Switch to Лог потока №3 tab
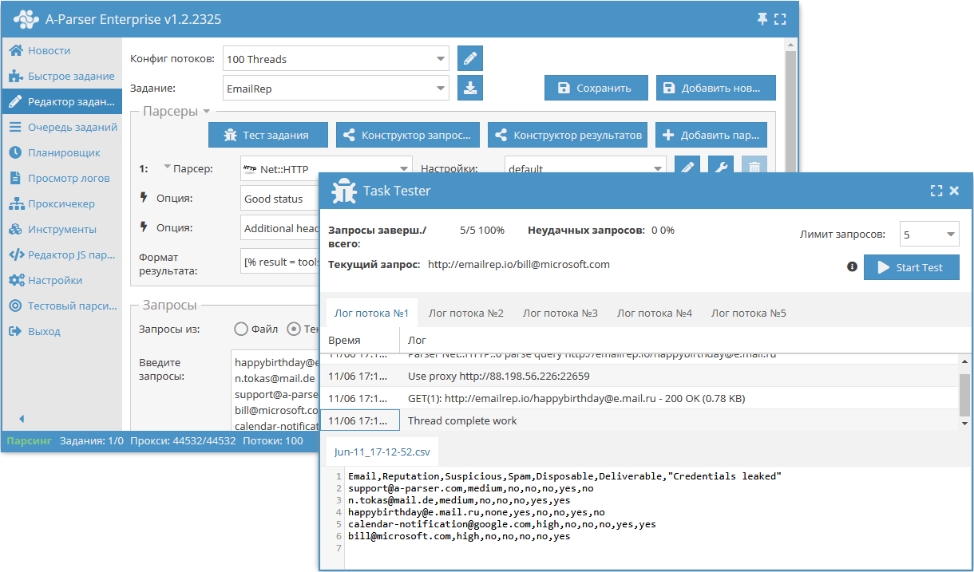Screen dimensions: 974x572 tap(560, 313)
